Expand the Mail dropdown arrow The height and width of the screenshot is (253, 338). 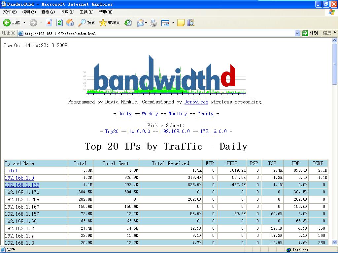(x=146, y=23)
